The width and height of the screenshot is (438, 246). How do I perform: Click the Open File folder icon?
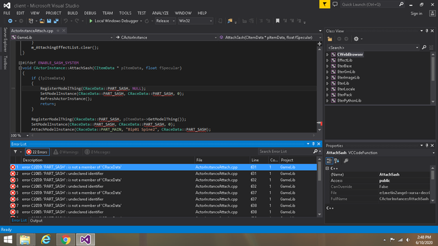[x=42, y=21]
